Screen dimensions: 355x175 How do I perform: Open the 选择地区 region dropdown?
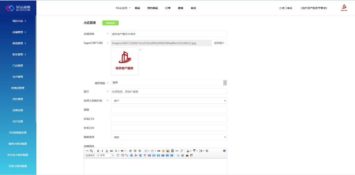[169, 83]
